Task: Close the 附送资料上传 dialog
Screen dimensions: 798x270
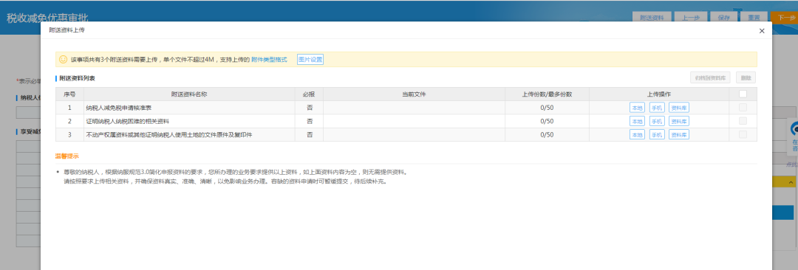Action: [x=761, y=31]
